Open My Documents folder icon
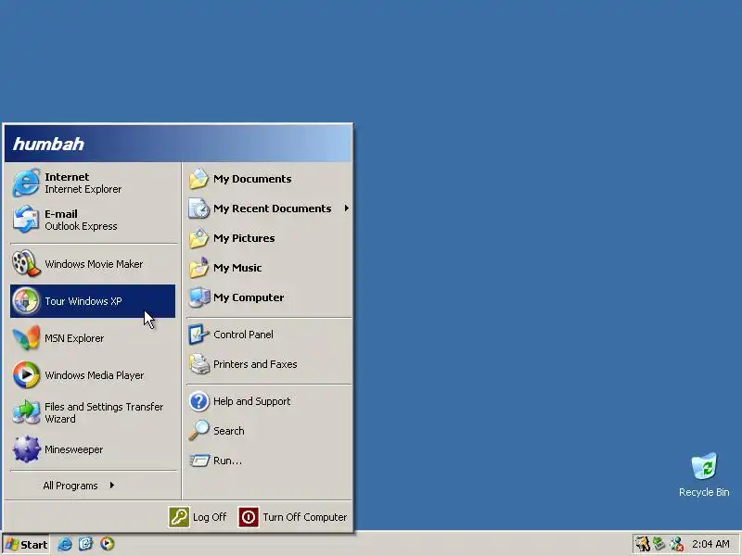Viewport: 742px width, 556px height. pos(198,179)
